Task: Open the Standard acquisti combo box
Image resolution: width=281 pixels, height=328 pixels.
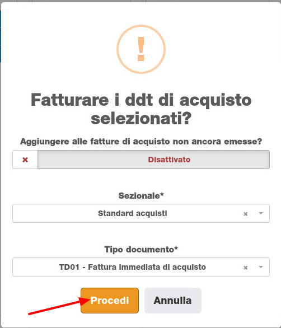Action: tap(141, 213)
